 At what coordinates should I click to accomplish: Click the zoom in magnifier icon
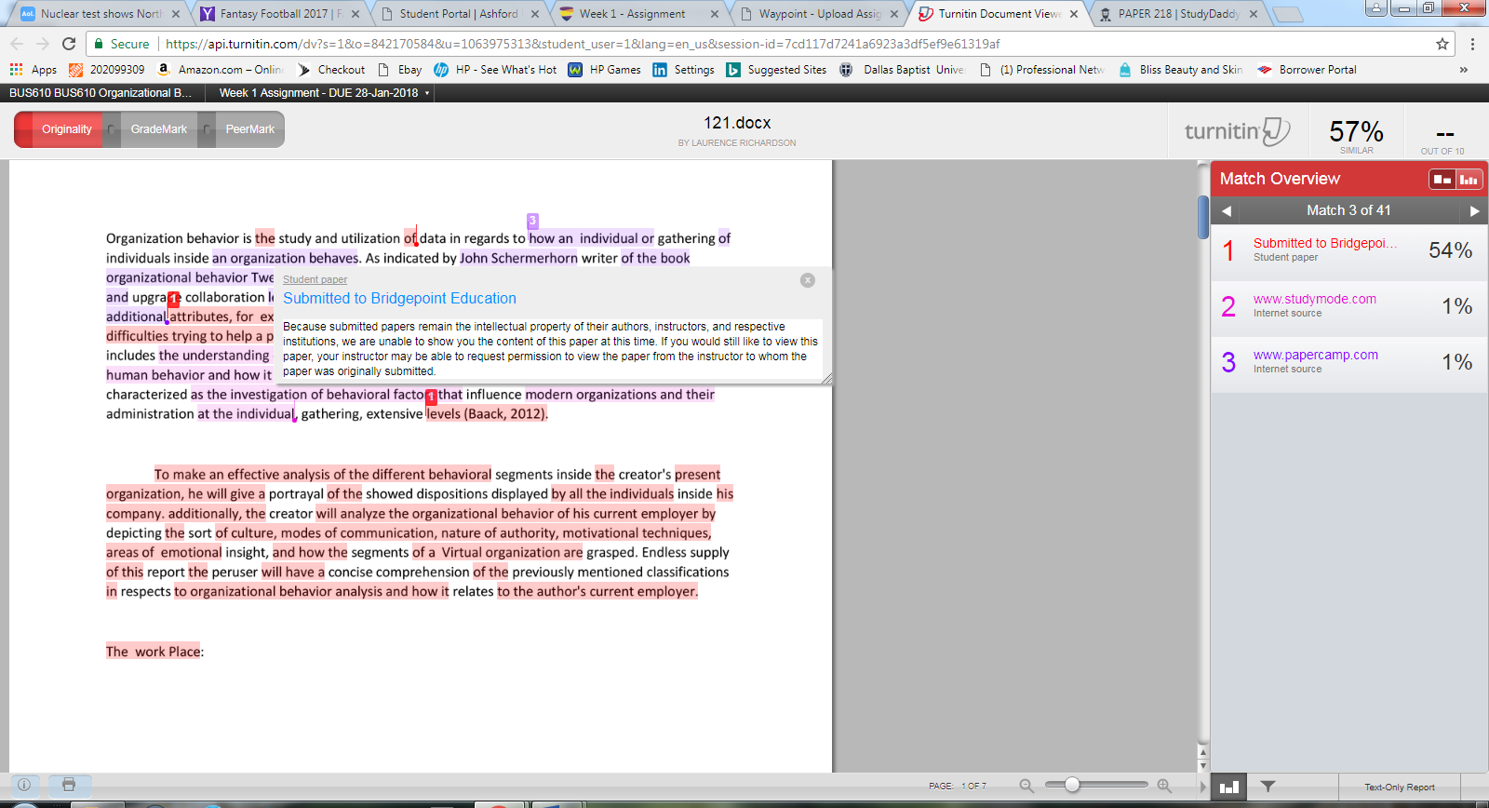[x=1164, y=786]
